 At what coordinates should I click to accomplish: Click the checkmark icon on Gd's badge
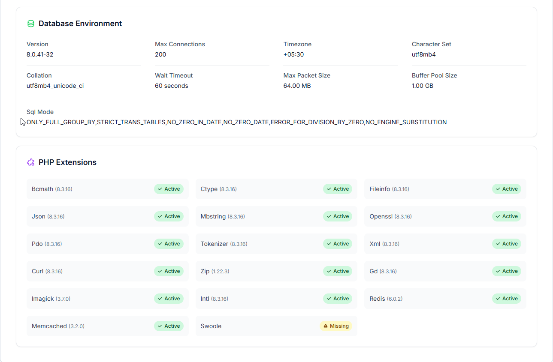[498, 271]
